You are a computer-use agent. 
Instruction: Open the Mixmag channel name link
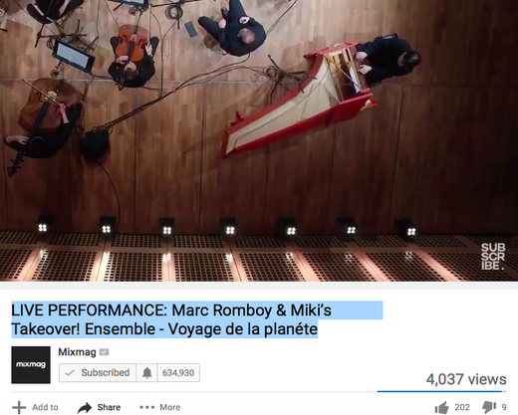pos(77,352)
